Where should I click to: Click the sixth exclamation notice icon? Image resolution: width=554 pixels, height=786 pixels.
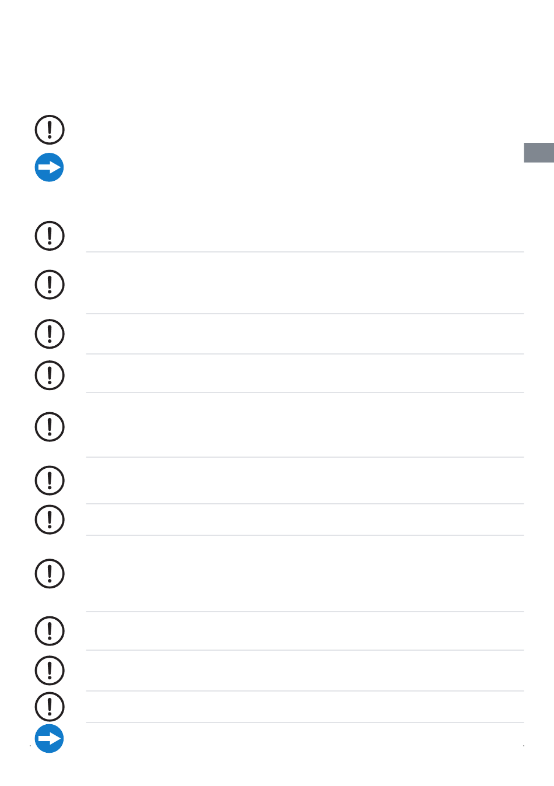(x=50, y=427)
